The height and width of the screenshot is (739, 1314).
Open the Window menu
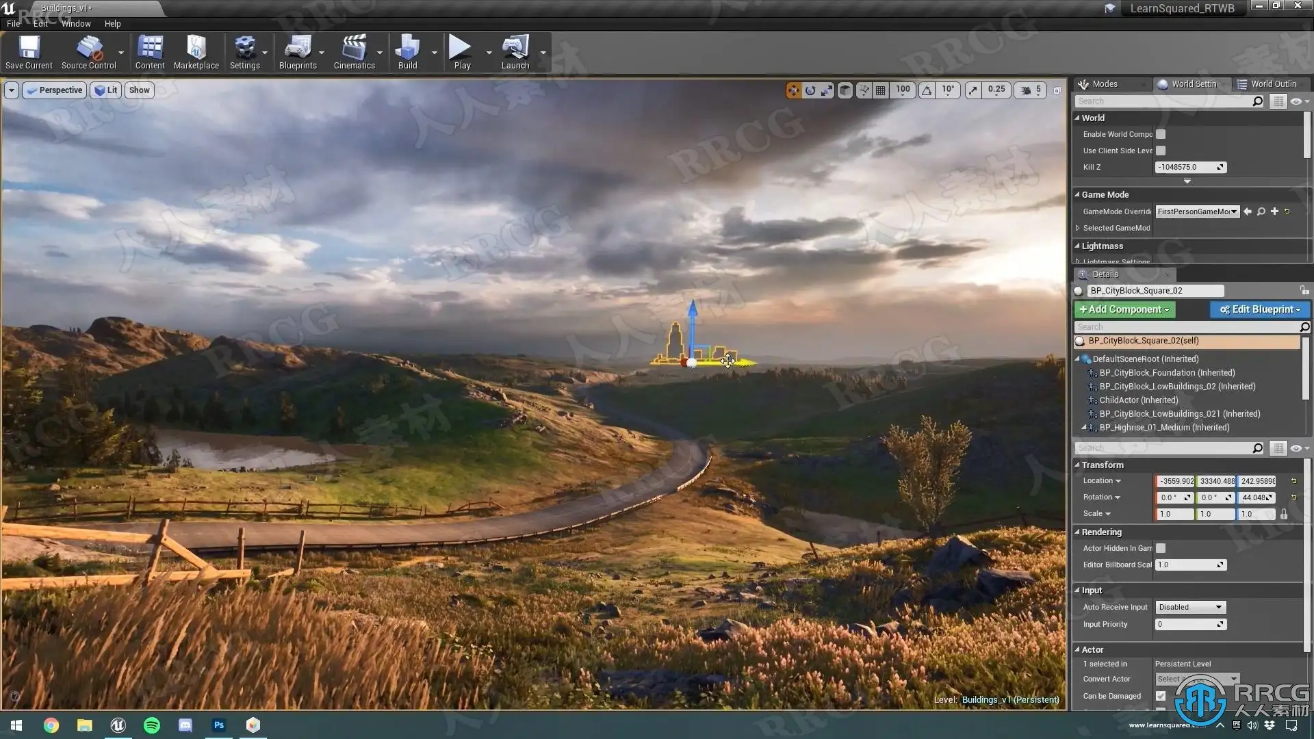[x=76, y=23]
